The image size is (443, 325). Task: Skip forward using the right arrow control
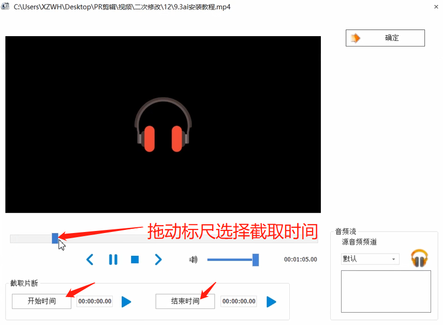pyautogui.click(x=158, y=259)
